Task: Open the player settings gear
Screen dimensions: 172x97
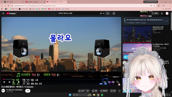Action: [109, 82]
